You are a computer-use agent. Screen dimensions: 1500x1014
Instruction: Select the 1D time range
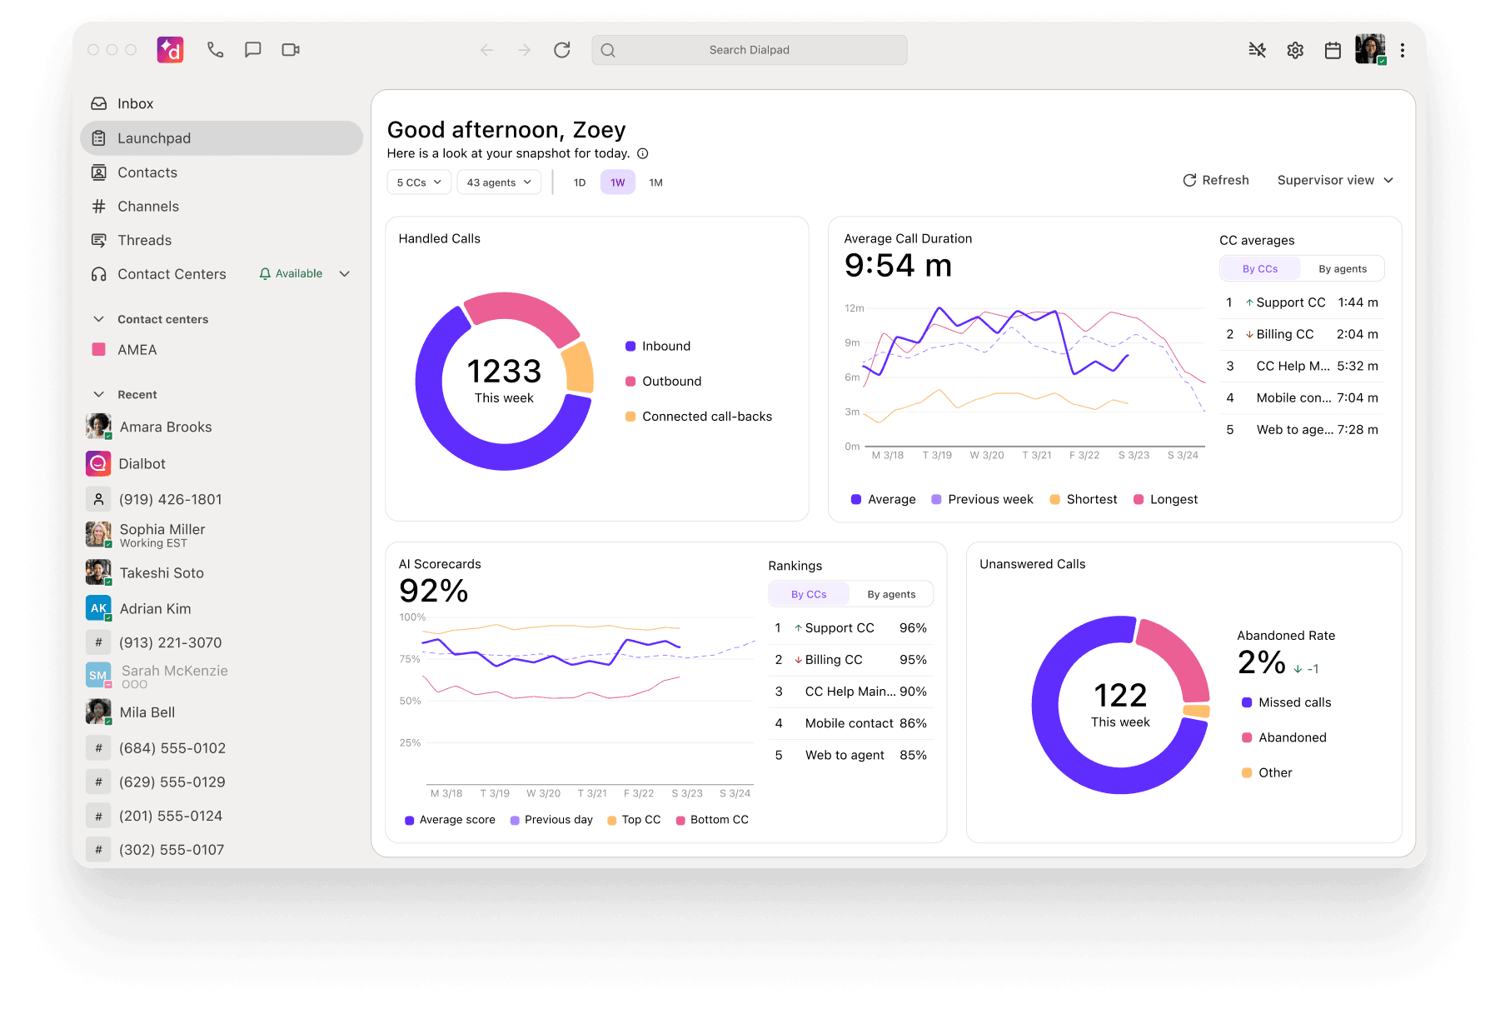tap(580, 182)
